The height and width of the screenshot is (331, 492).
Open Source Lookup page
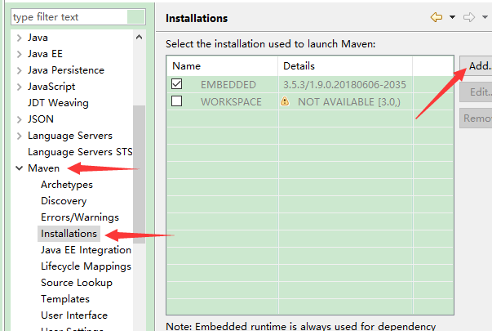[x=77, y=283]
